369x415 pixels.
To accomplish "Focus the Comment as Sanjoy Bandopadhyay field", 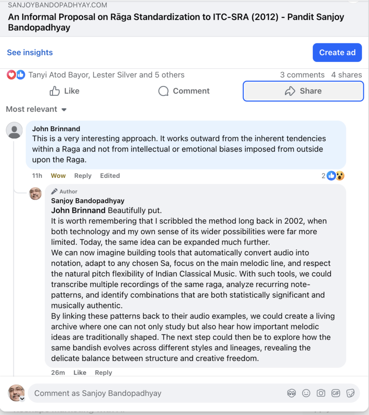I will click(154, 393).
